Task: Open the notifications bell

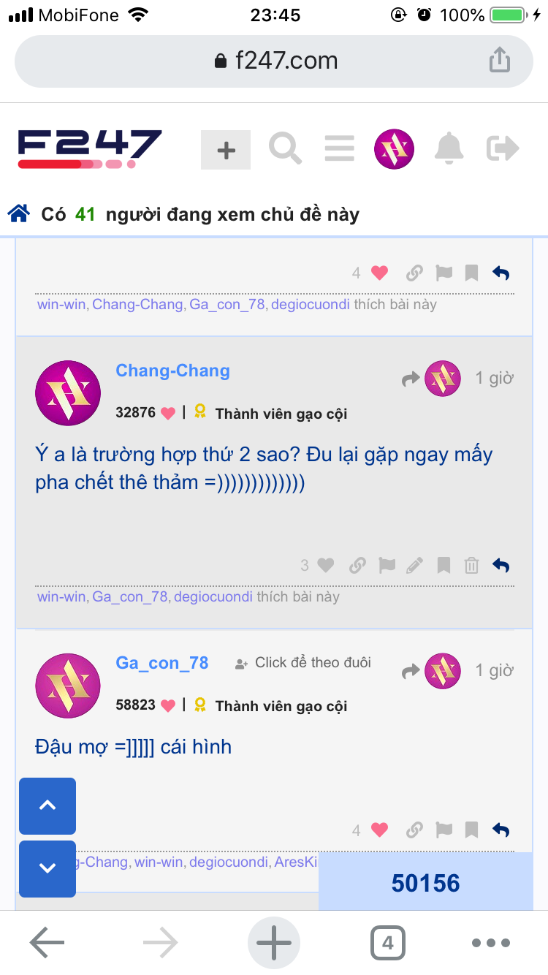Action: 449,148
